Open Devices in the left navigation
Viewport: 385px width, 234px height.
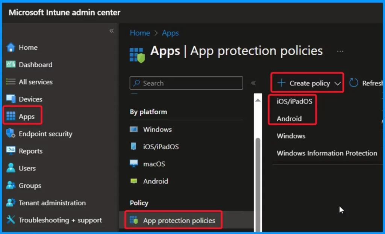click(x=30, y=99)
